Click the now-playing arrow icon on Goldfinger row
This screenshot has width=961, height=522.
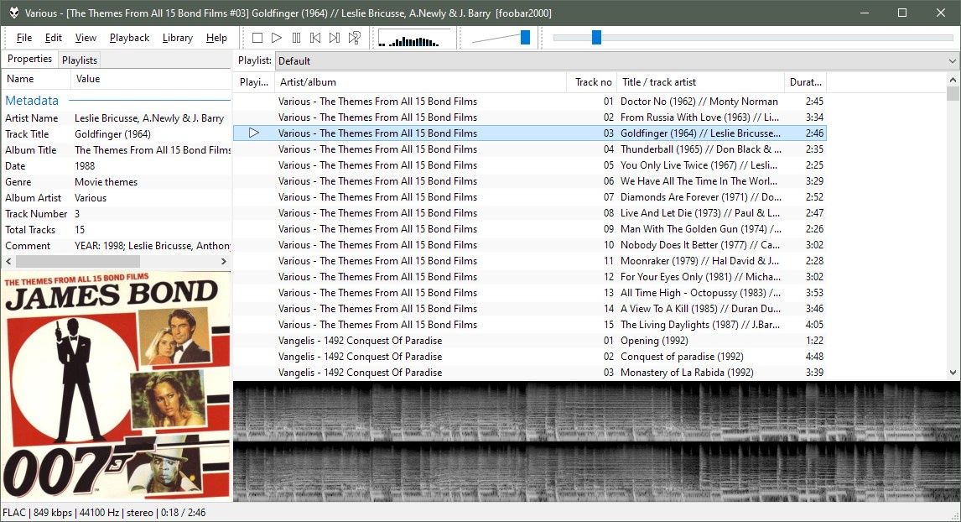pyautogui.click(x=254, y=133)
